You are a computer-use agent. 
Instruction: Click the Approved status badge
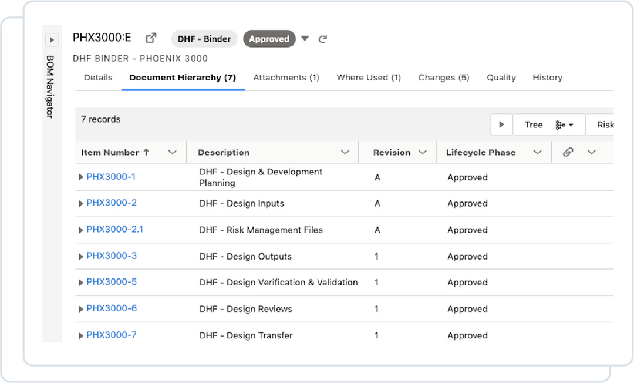tap(269, 39)
